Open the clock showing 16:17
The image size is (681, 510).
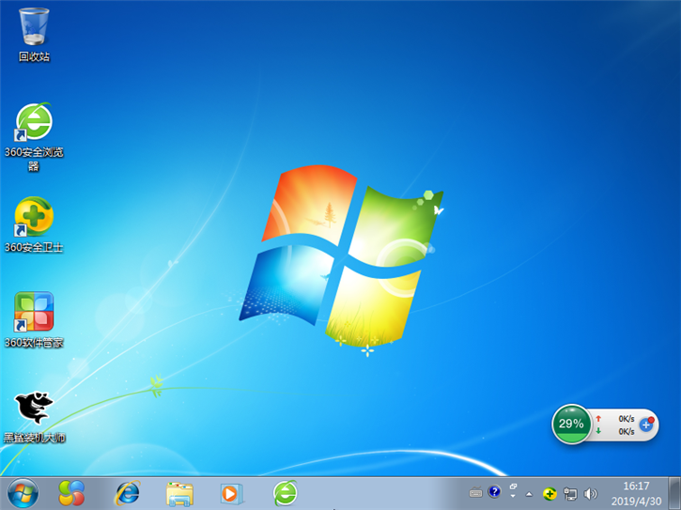click(x=637, y=492)
